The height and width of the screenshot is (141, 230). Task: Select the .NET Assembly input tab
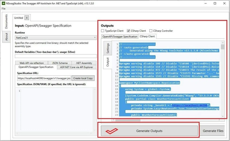pos(84,63)
